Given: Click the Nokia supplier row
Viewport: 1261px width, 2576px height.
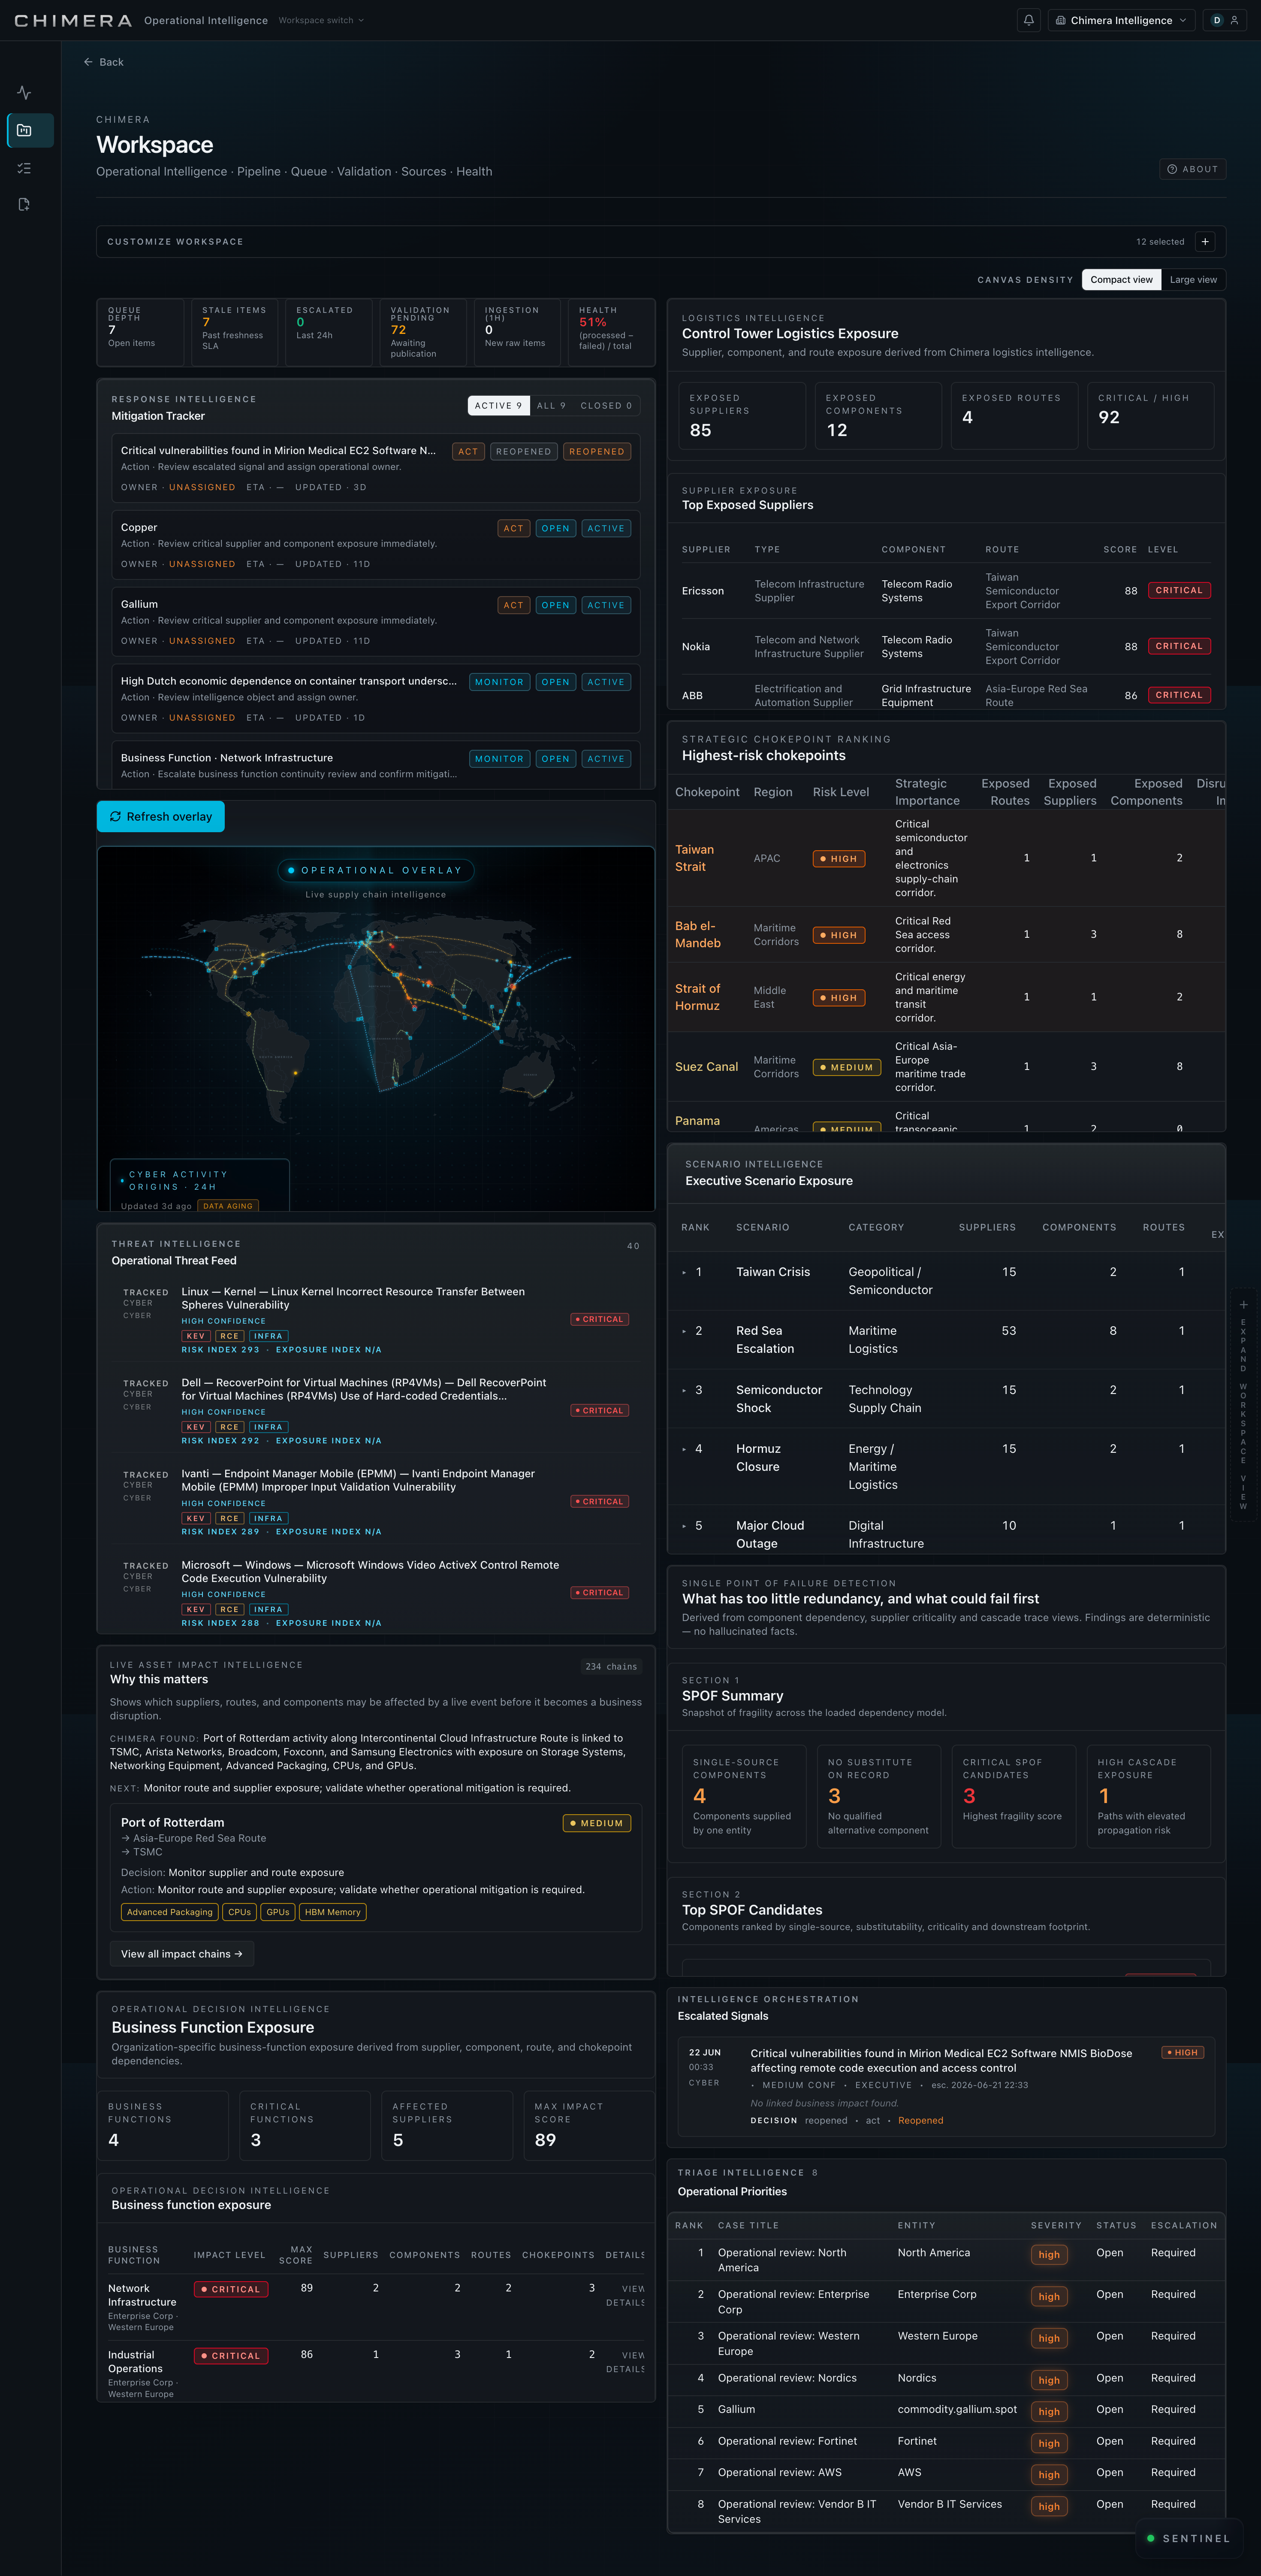Looking at the screenshot, I should click(x=945, y=647).
